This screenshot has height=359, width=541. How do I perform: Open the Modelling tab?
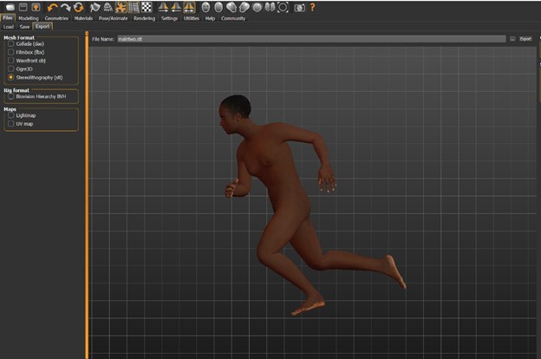coord(29,17)
